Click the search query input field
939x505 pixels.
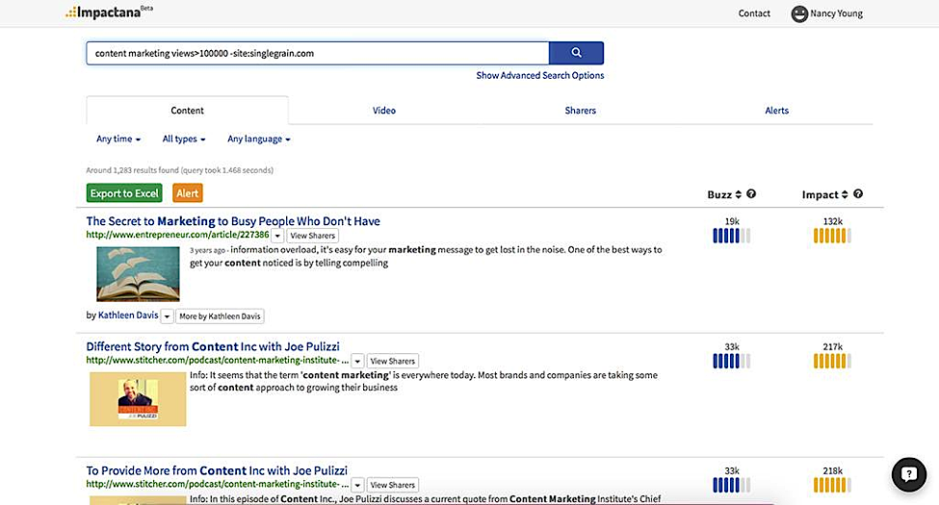318,53
